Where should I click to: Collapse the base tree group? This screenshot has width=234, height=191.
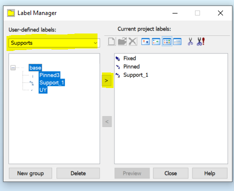pyautogui.click(x=13, y=67)
